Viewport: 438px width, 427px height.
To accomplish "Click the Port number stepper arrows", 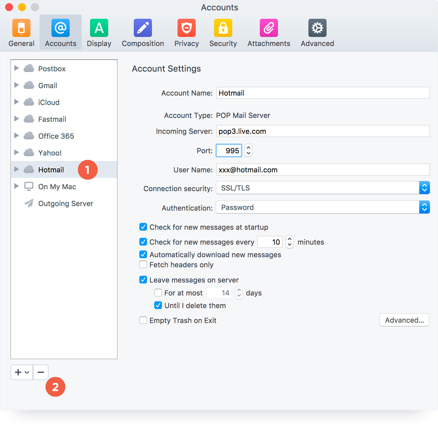I will 248,151.
